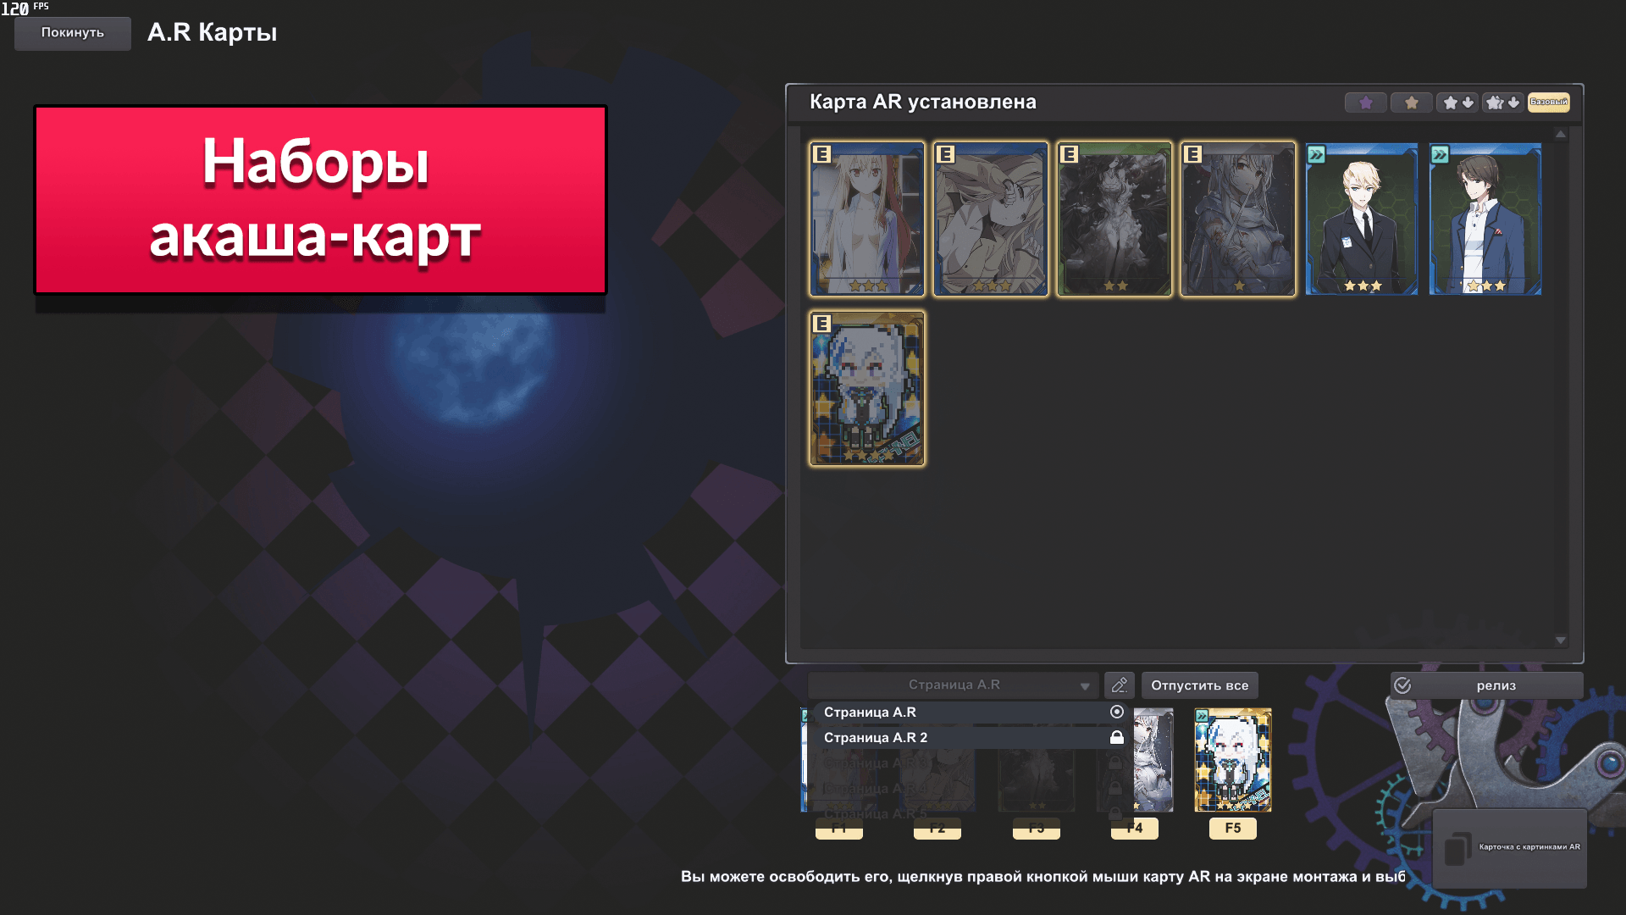Image resolution: width=1626 pixels, height=915 pixels.
Task: Click the F4 hotkey label
Action: [1135, 829]
